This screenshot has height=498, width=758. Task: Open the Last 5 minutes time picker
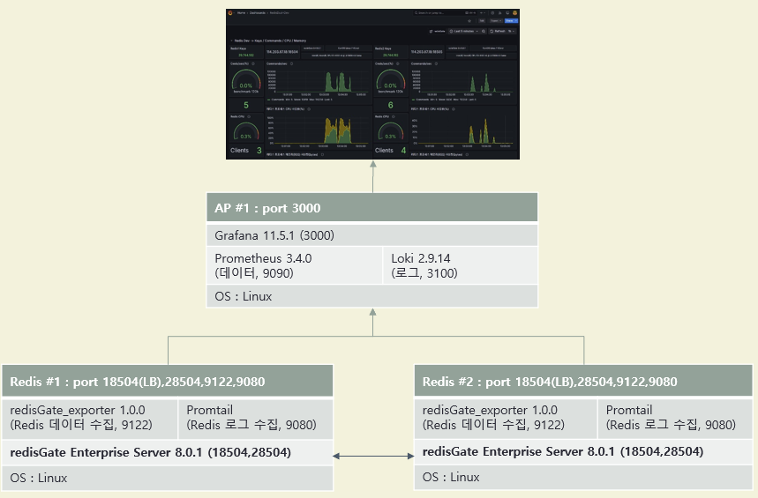pos(462,31)
